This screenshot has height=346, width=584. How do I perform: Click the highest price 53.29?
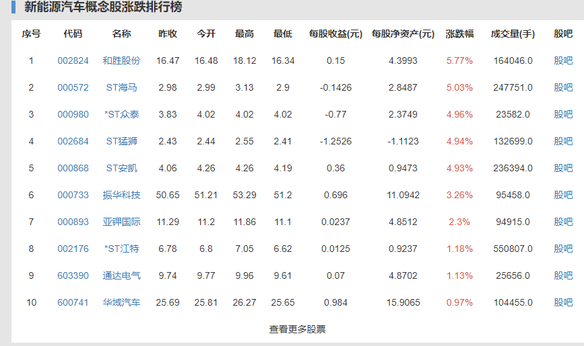pos(245,195)
